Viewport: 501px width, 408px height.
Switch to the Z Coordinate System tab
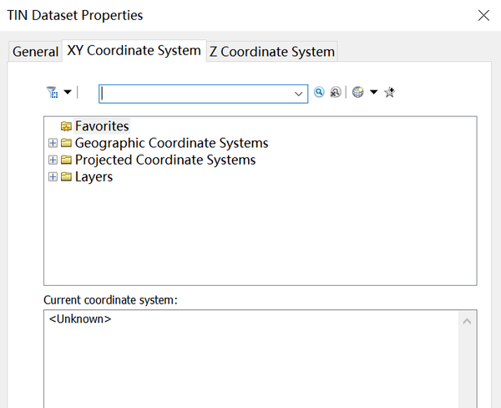coord(271,52)
